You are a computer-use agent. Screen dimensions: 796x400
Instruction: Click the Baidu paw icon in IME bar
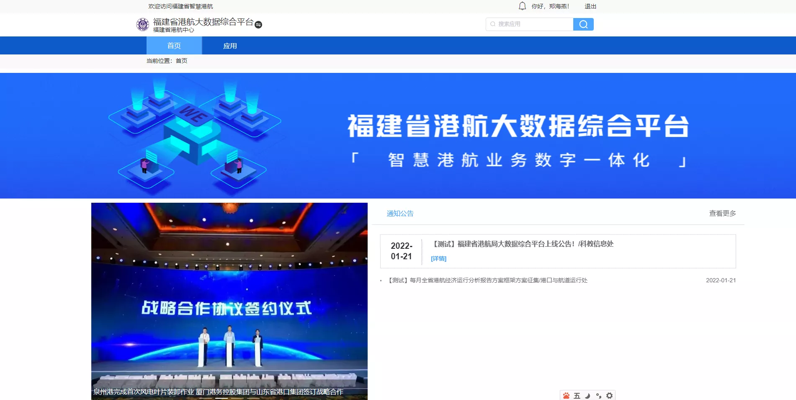click(x=567, y=396)
